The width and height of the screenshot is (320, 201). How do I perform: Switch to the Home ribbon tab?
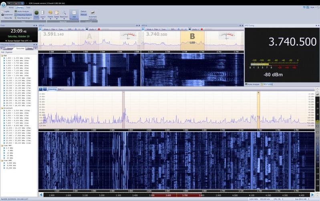[x=11, y=8]
